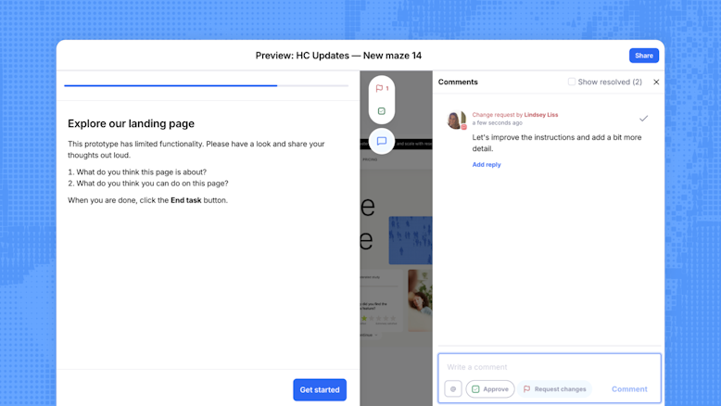Click the Lindsey Liss name

[x=541, y=115]
